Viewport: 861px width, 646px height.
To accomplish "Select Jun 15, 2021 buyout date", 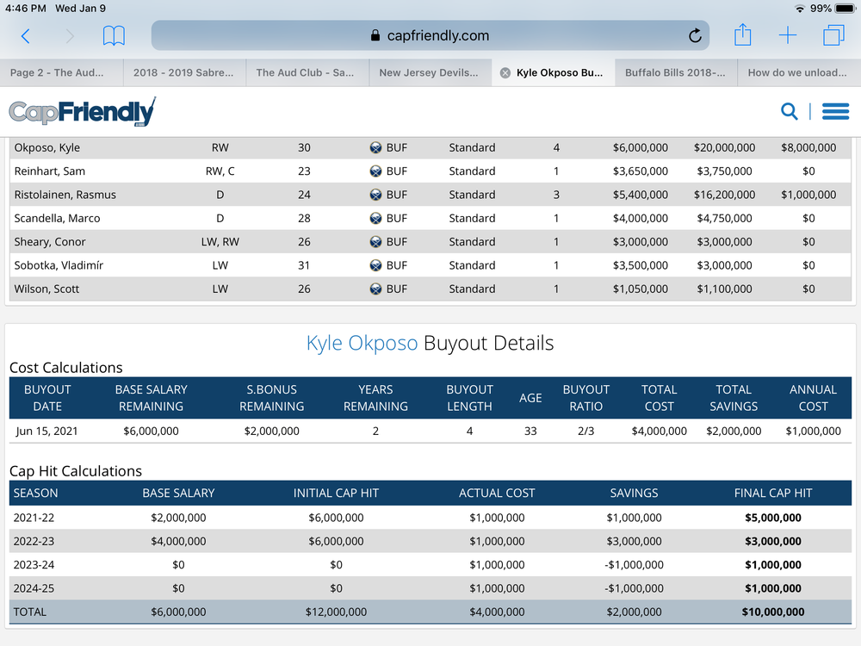I will click(46, 432).
